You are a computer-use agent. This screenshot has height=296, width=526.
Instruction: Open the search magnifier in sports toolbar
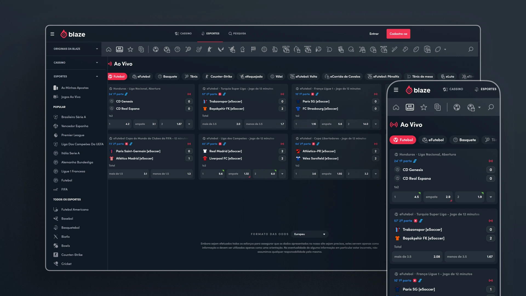click(471, 49)
